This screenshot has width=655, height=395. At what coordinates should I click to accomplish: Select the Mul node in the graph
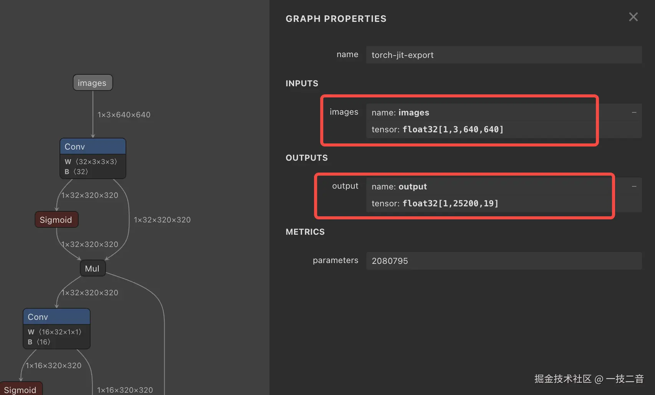click(x=92, y=268)
